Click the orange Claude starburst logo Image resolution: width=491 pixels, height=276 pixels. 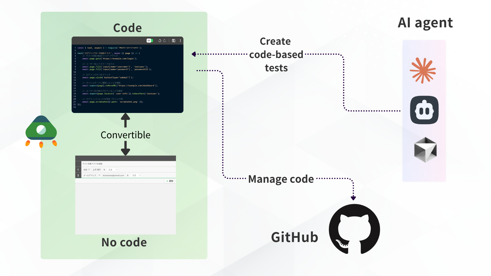[x=423, y=71]
